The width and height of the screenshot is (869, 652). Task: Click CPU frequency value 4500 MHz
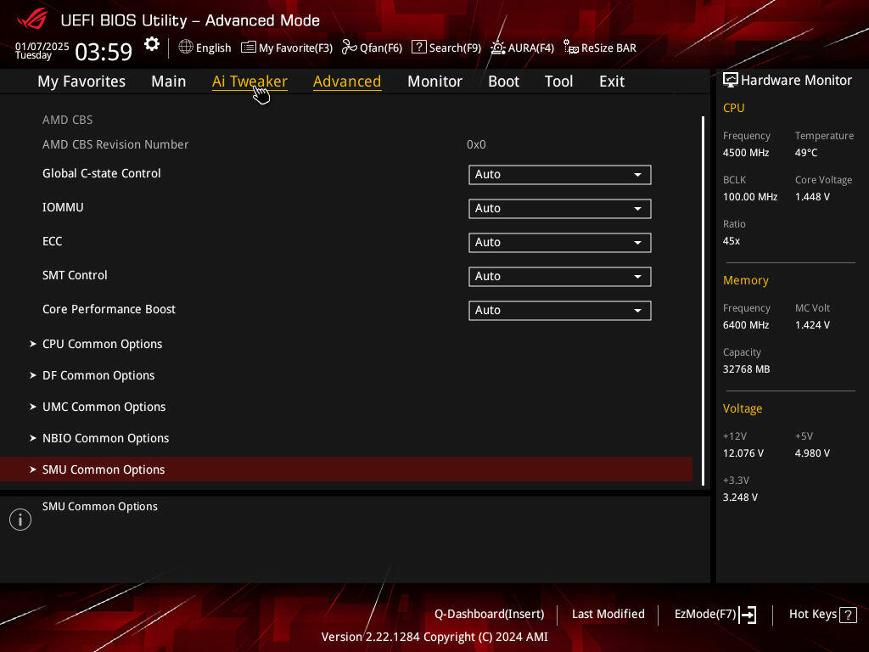pos(746,153)
